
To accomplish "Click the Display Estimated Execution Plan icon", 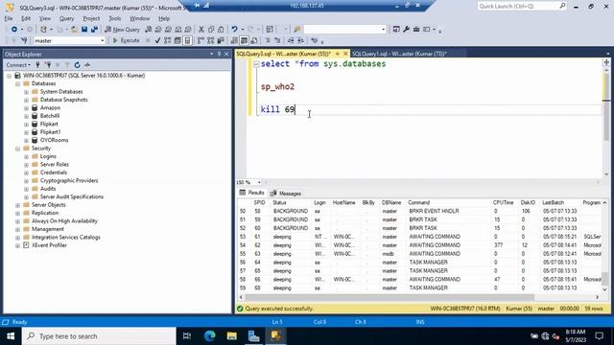I will coord(168,40).
